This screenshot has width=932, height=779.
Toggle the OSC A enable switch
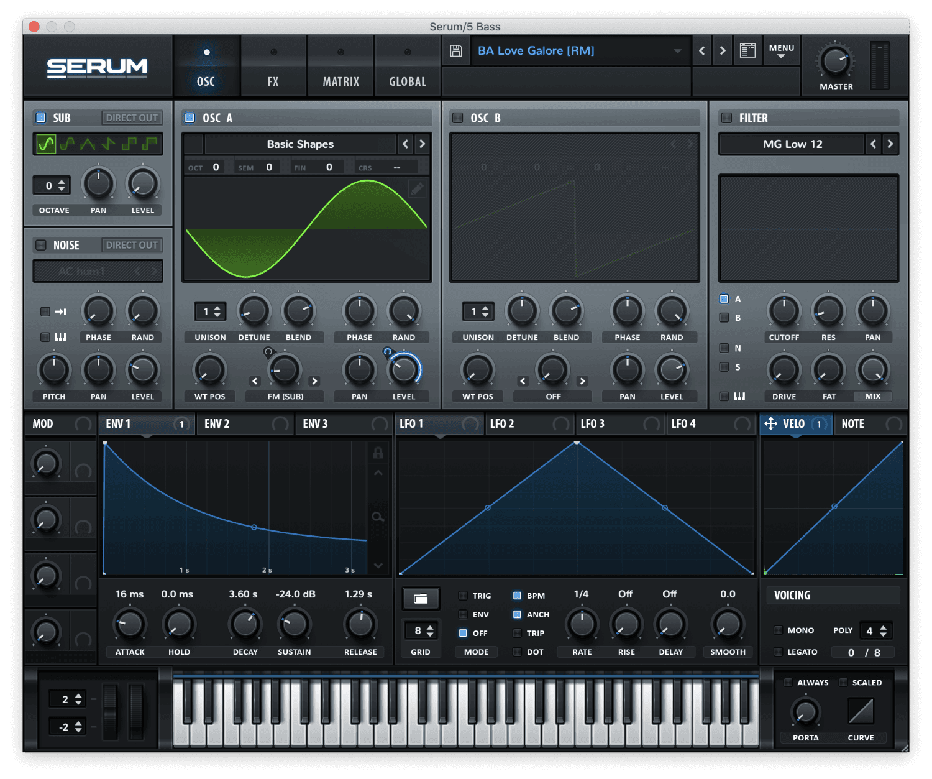pyautogui.click(x=190, y=118)
